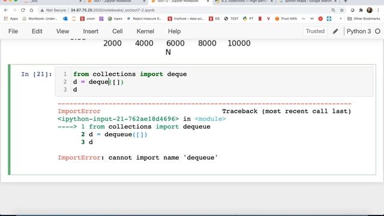Click the browser forward arrow

[x=14, y=10]
